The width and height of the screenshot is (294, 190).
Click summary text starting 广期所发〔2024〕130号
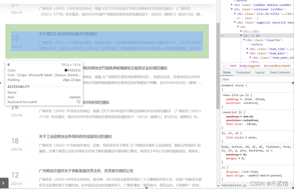click(121, 11)
